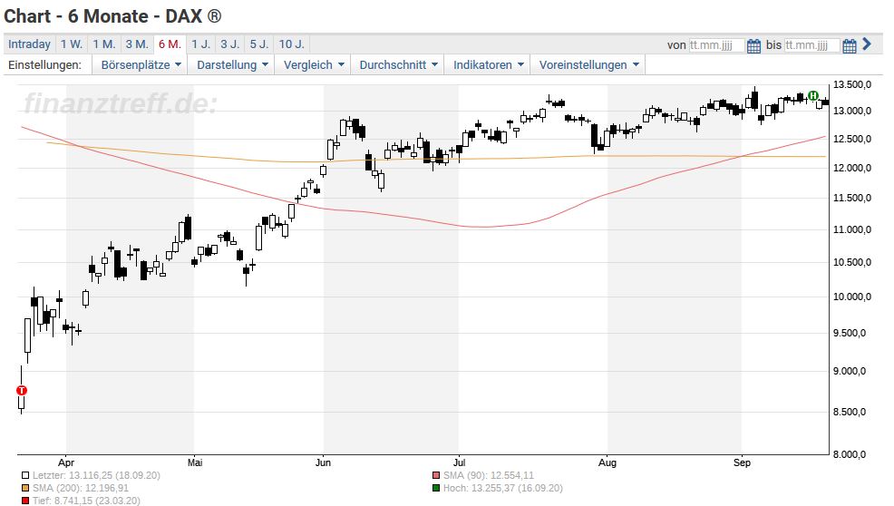This screenshot has width=894, height=506.
Task: Click the 'Letzter: 13.116,25 (18.09.20)' legend text
Action: [96, 475]
